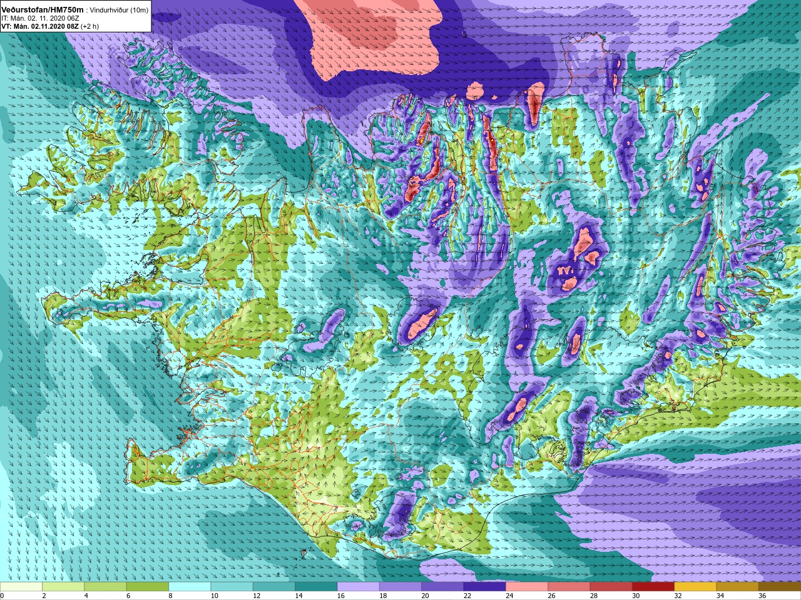
Task: Click the brown legend swatch above 36
Action: [x=780, y=587]
